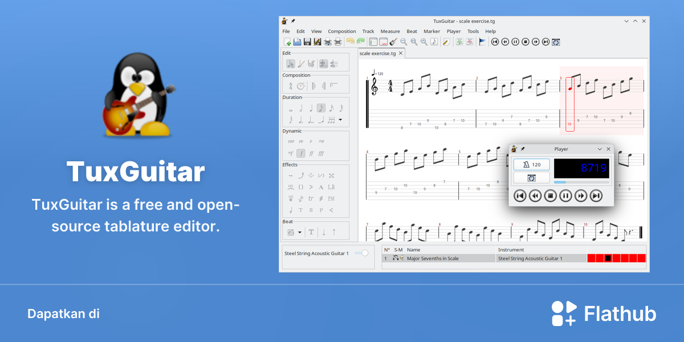Image resolution: width=684 pixels, height=342 pixels.
Task: Click the loop mode button in Player window
Action: point(532,178)
